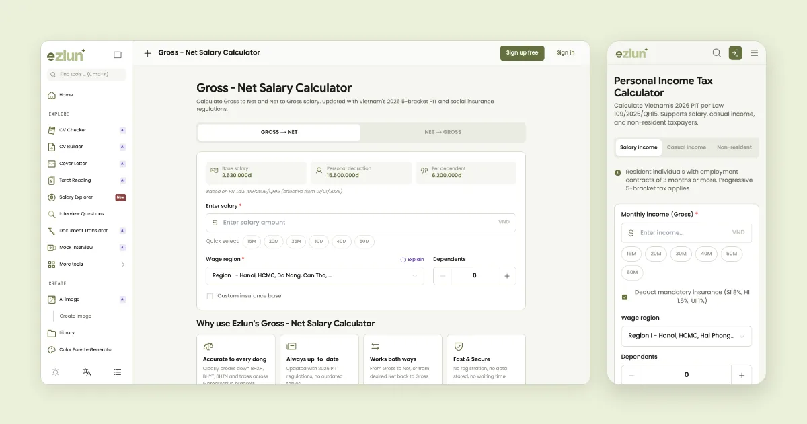Open the hamburger menu in mobile view

pos(754,53)
